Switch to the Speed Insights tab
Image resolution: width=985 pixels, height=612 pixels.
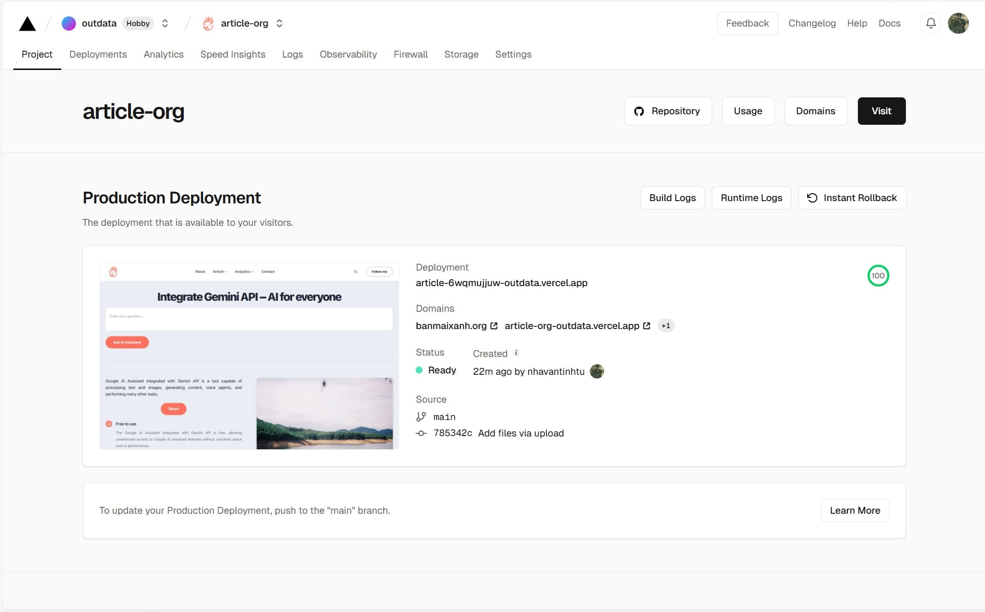(233, 54)
